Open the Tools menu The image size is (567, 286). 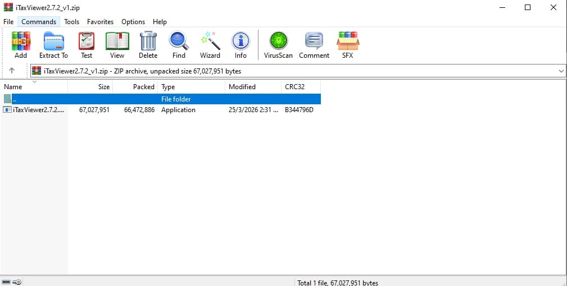pos(71,22)
